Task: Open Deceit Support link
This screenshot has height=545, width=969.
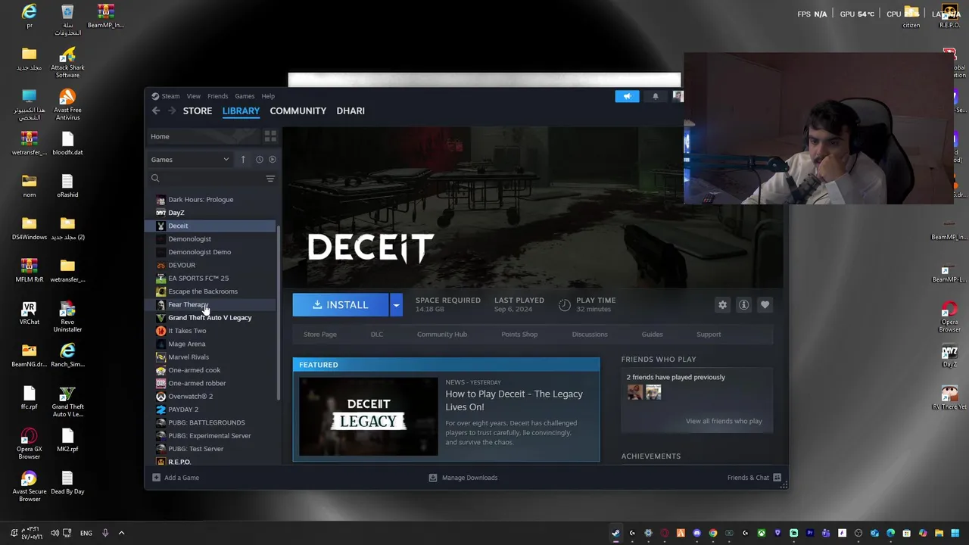Action: [x=709, y=335]
